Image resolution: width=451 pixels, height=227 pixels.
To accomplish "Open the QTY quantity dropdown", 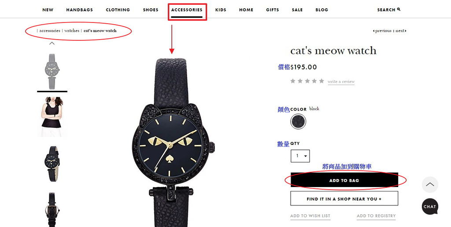I will click(300, 156).
